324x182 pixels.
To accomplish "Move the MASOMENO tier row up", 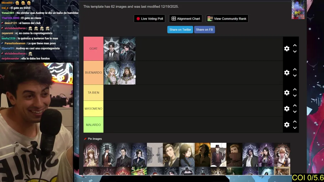I will coord(295,106).
